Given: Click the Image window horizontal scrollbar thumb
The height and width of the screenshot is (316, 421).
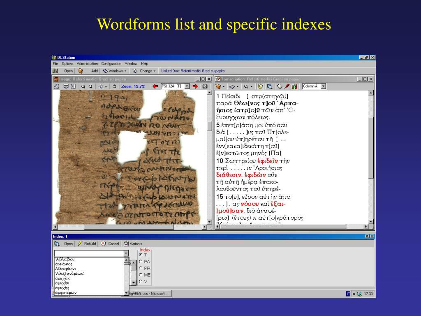Looking at the screenshot, I should [129, 227].
